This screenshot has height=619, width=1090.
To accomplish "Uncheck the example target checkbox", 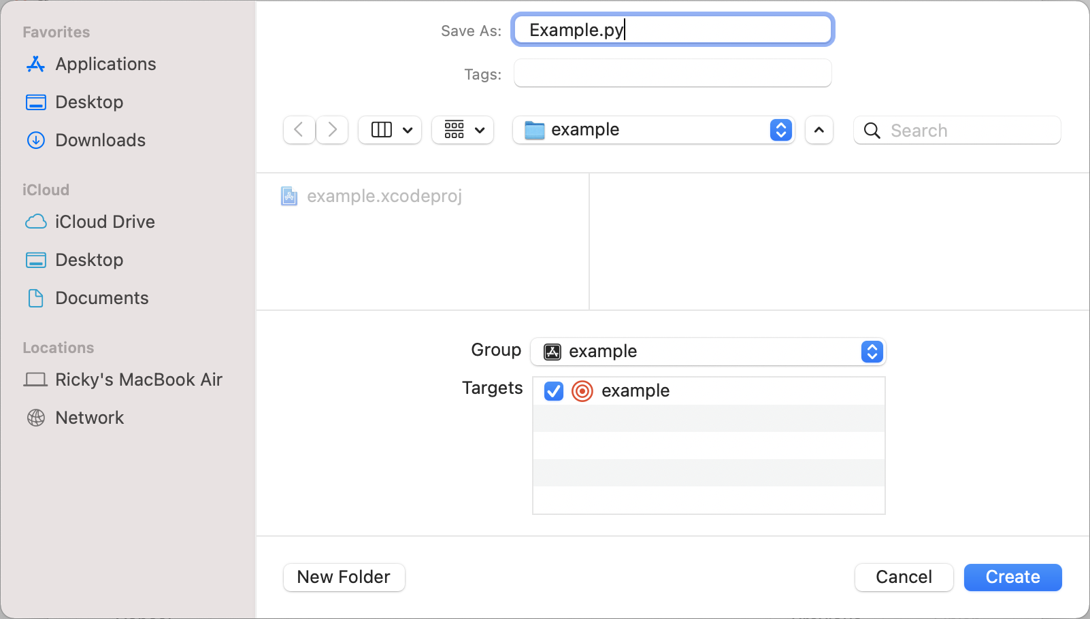I will point(554,391).
